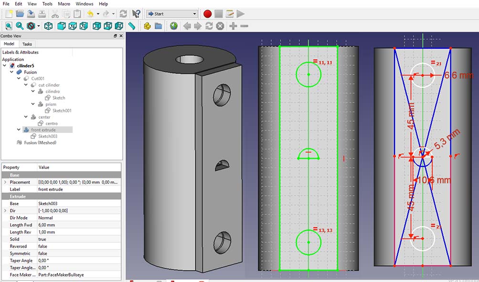
Task: Collapse the Fusion tree node
Action: [x=11, y=72]
